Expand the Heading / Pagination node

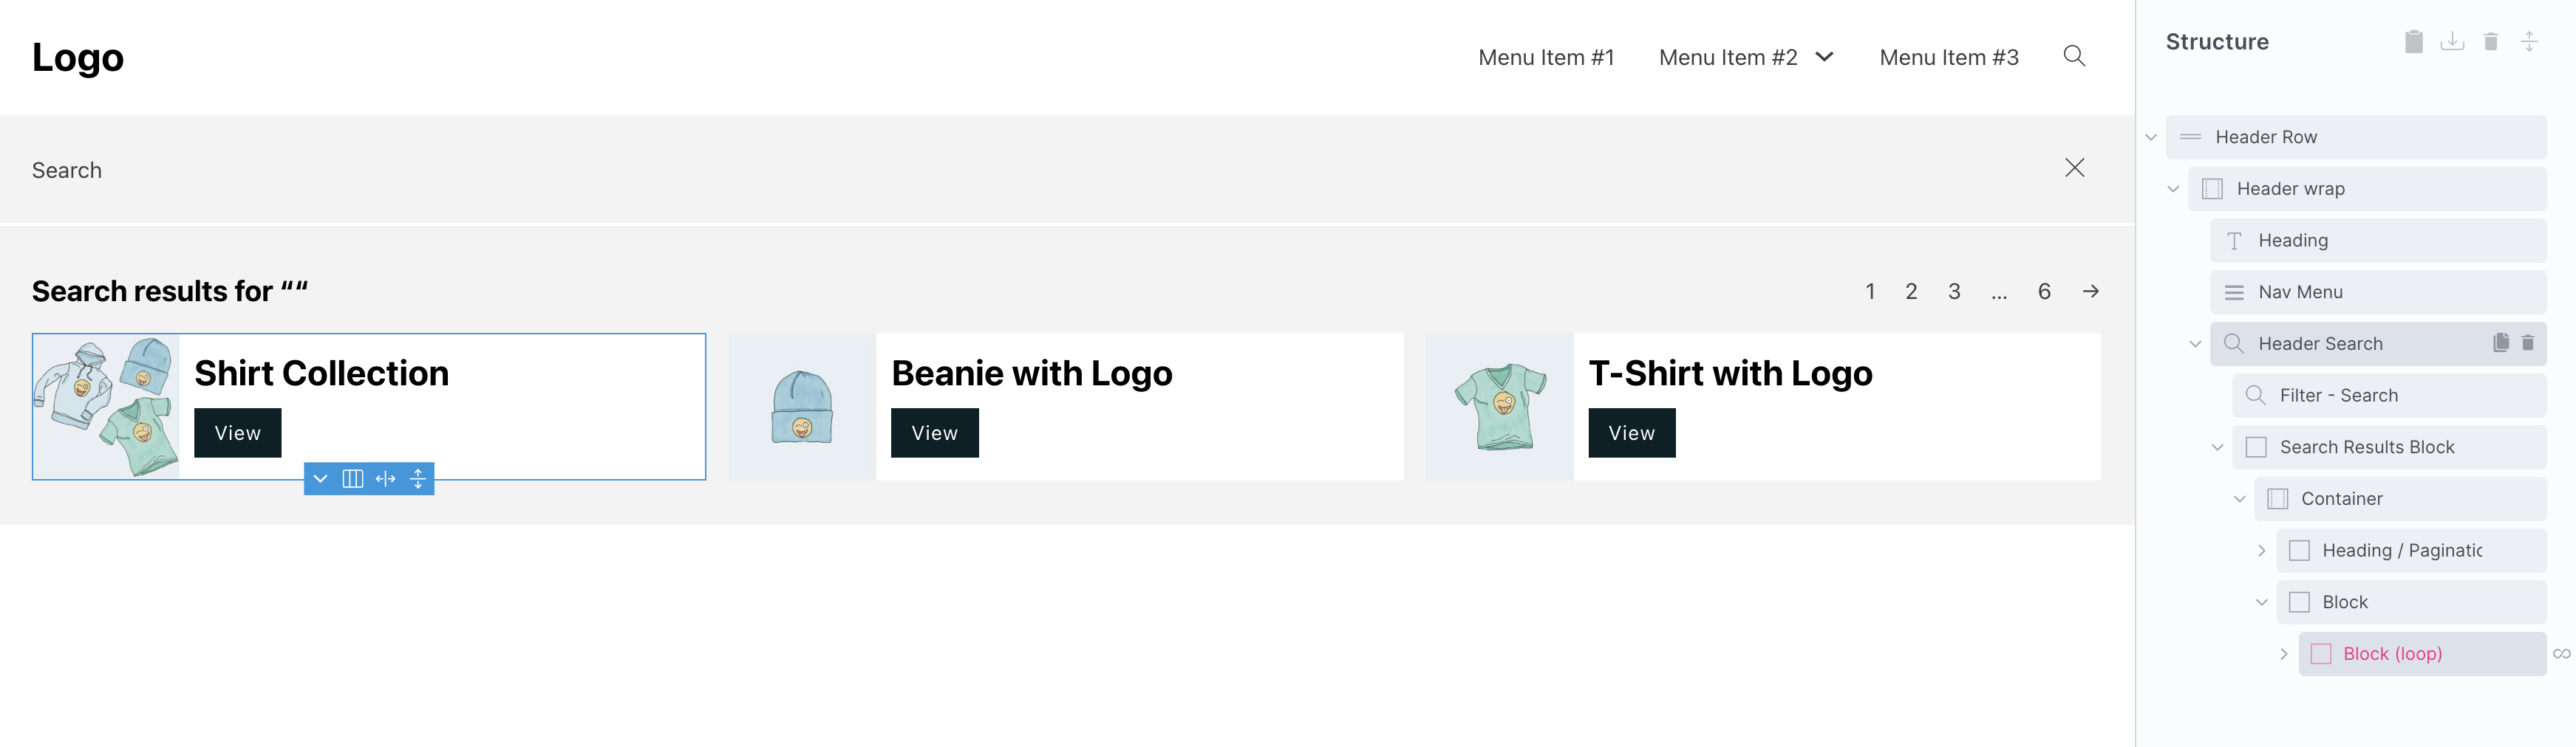tap(2261, 551)
